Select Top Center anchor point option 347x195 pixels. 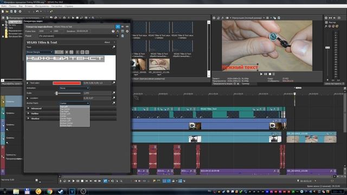(75, 109)
